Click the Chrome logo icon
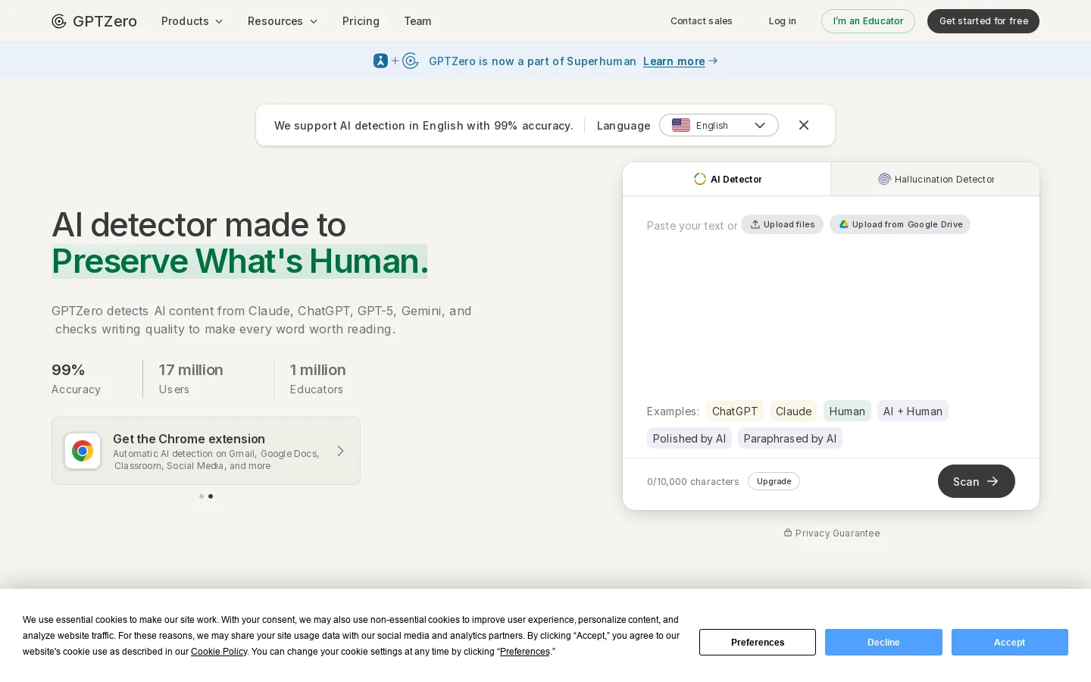Viewport: 1091px width, 682px height. tap(83, 451)
